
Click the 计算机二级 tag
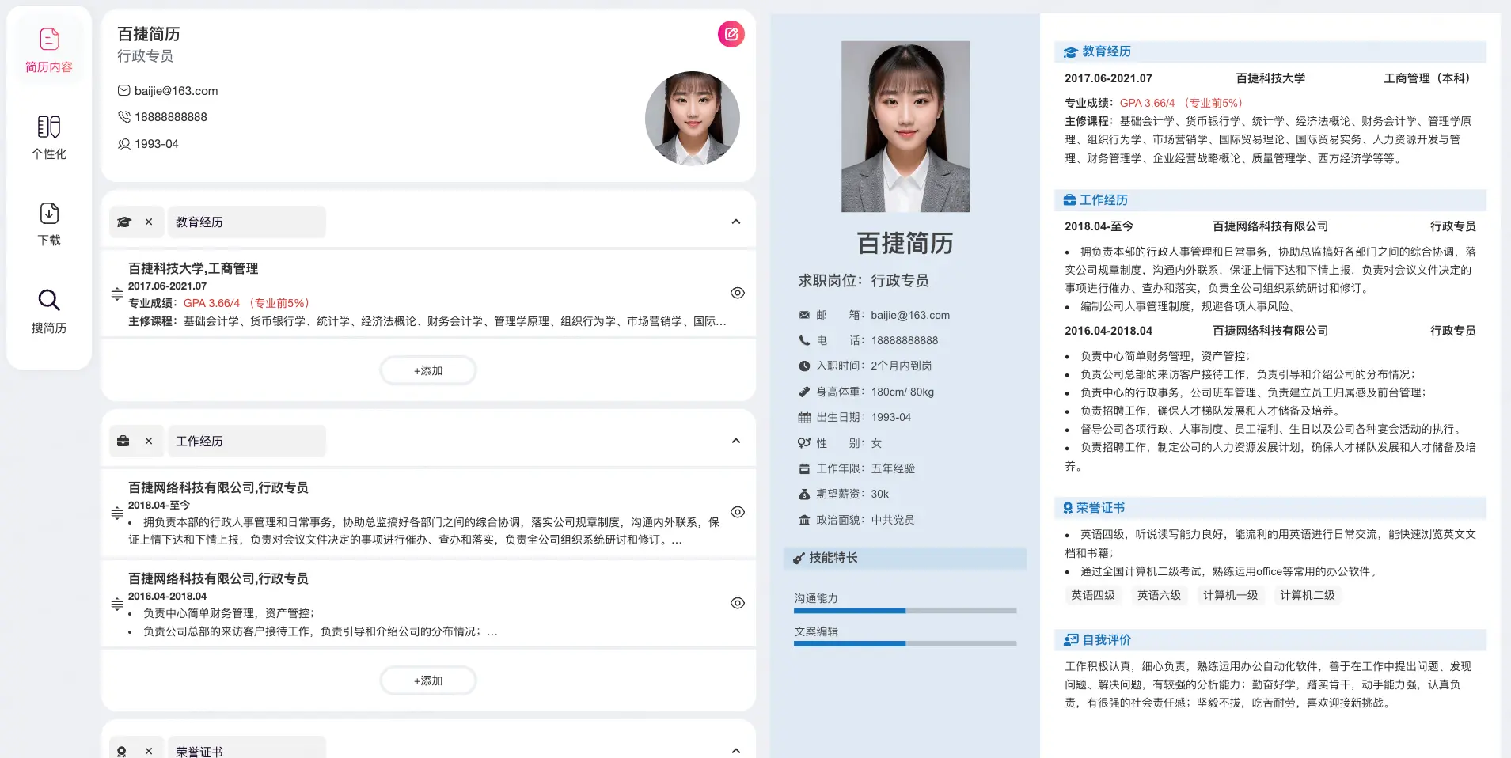pyautogui.click(x=1308, y=595)
